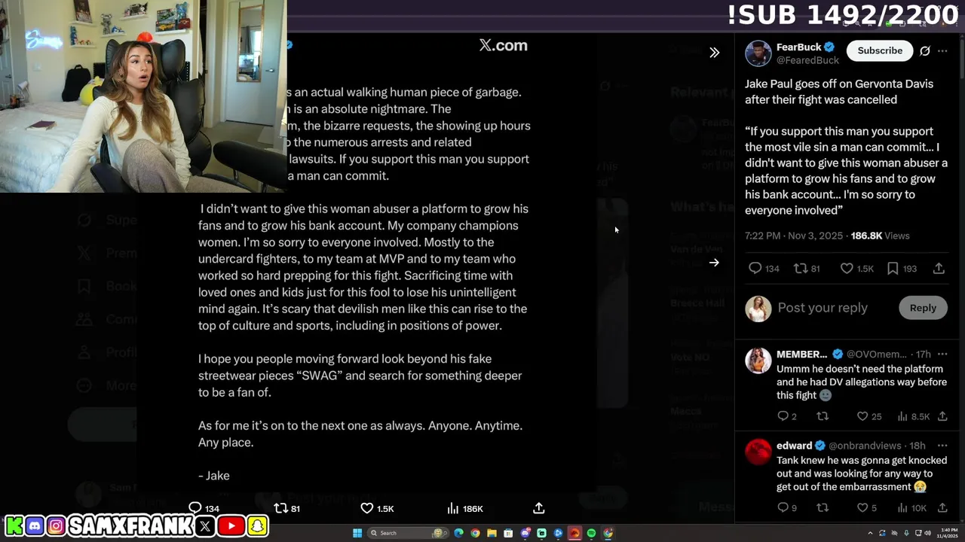The width and height of the screenshot is (965, 542).
Task: Go to the next image with the arrow
Action: click(x=714, y=263)
